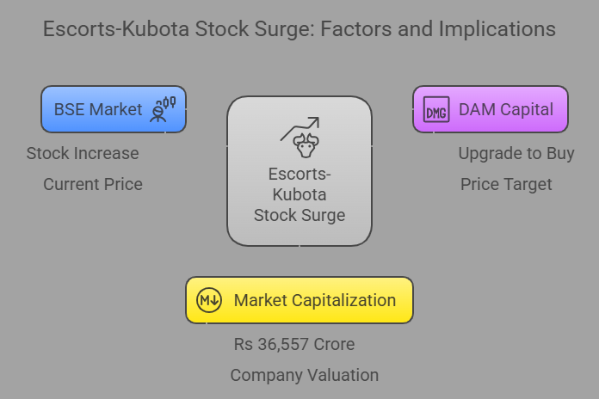The width and height of the screenshot is (599, 399).
Task: Select the word Kubota in the central box
Action: pos(299,194)
